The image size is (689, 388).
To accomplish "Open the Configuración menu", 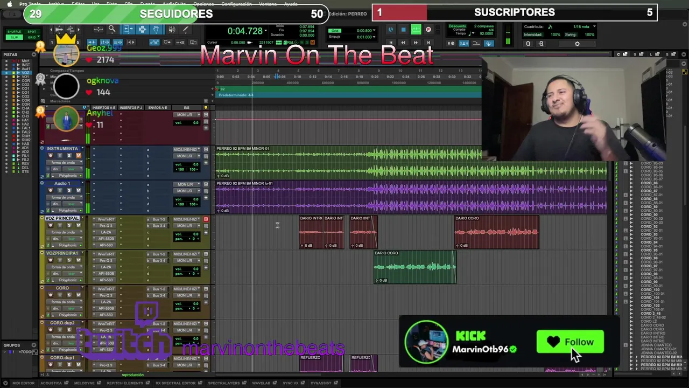I will tap(236, 4).
